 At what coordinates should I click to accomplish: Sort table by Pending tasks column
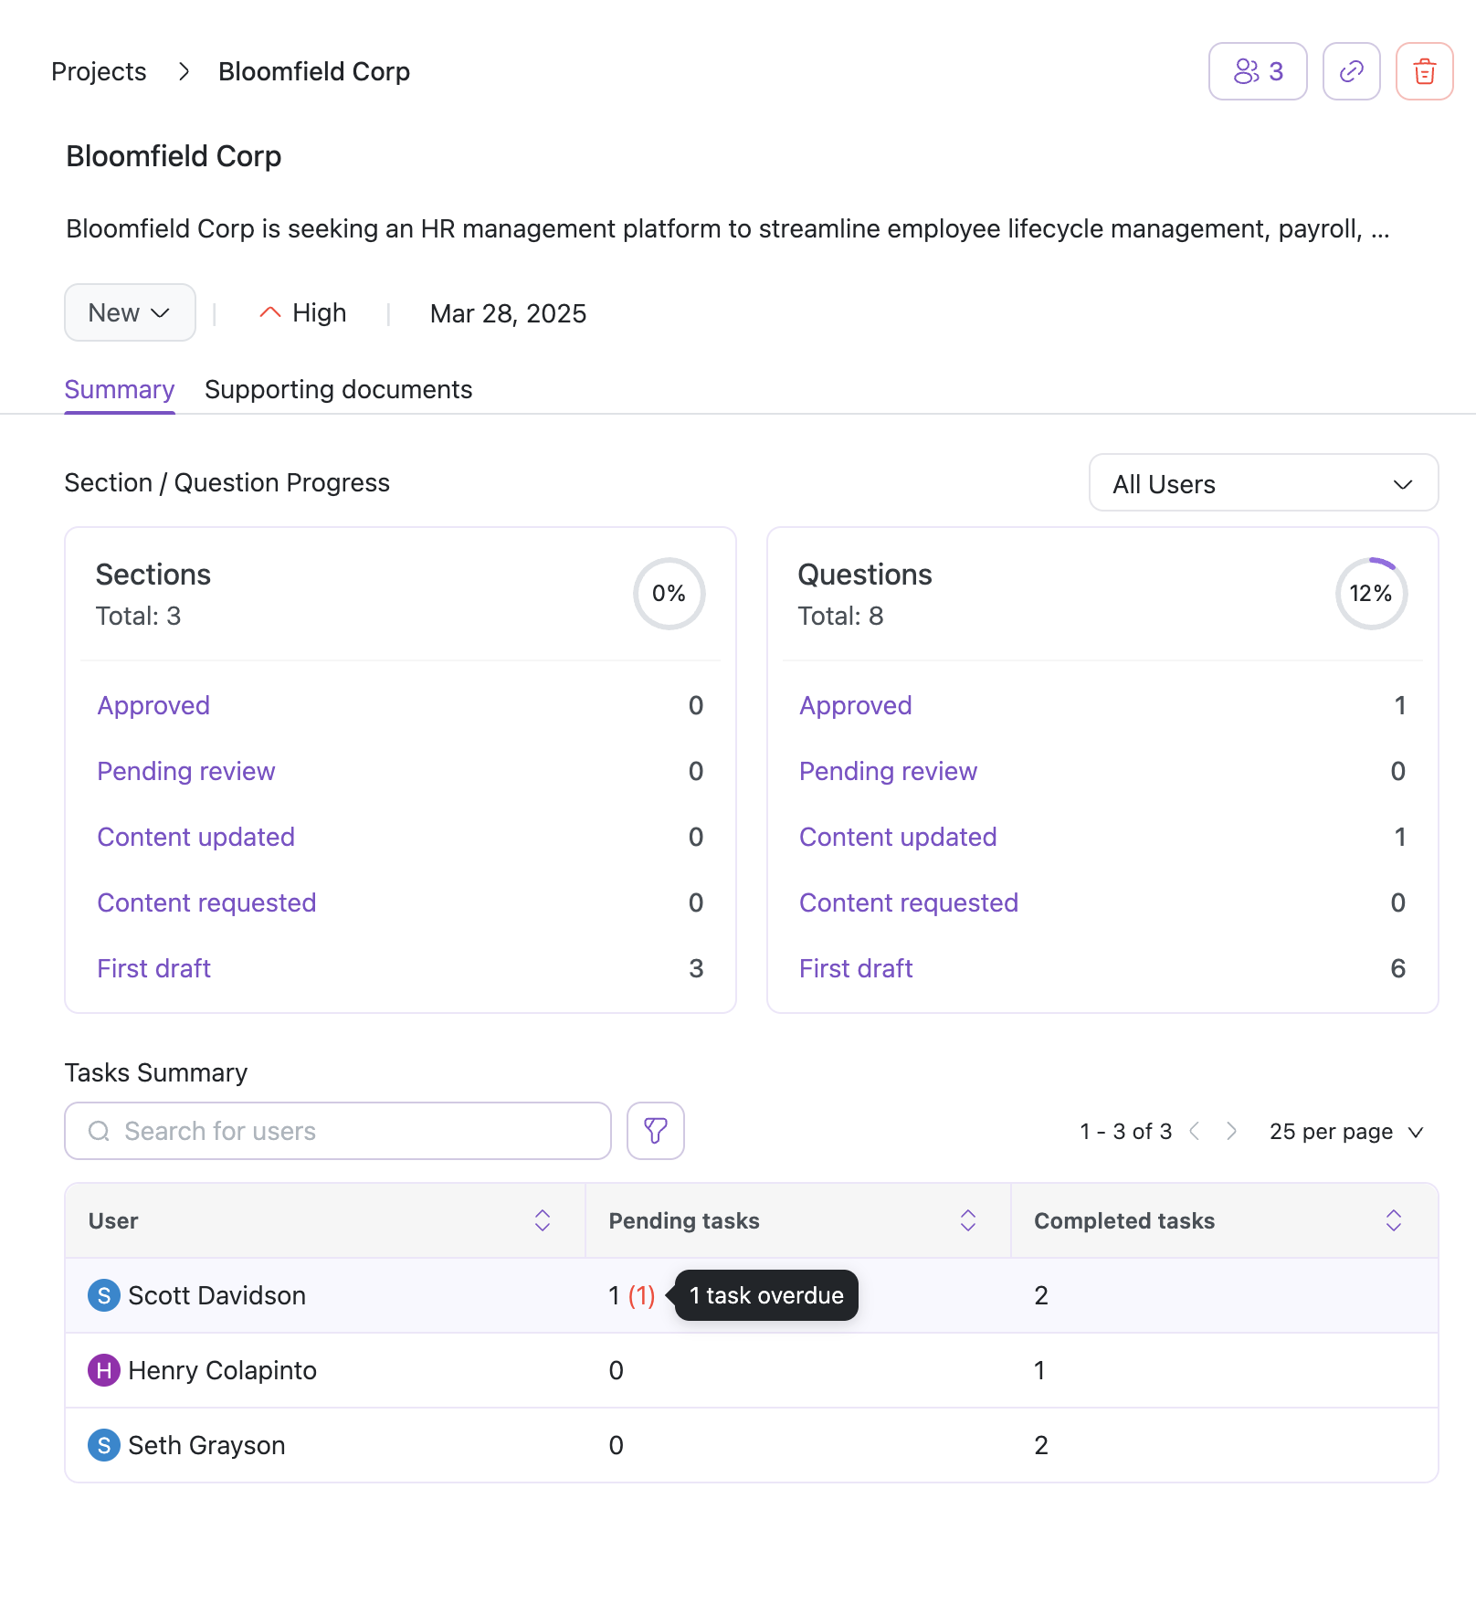[967, 1220]
